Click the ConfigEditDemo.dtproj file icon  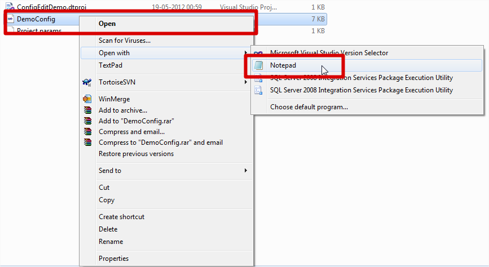10,6
